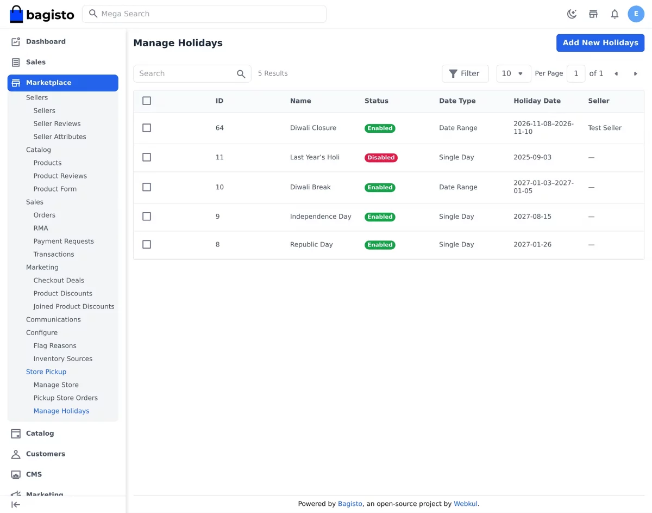Sort by the ID column header
The height and width of the screenshot is (513, 652).
[x=220, y=101]
